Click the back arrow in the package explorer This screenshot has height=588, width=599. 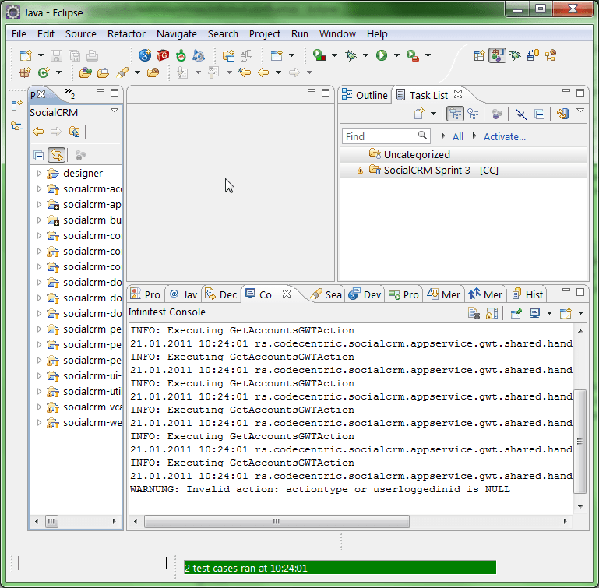38,132
